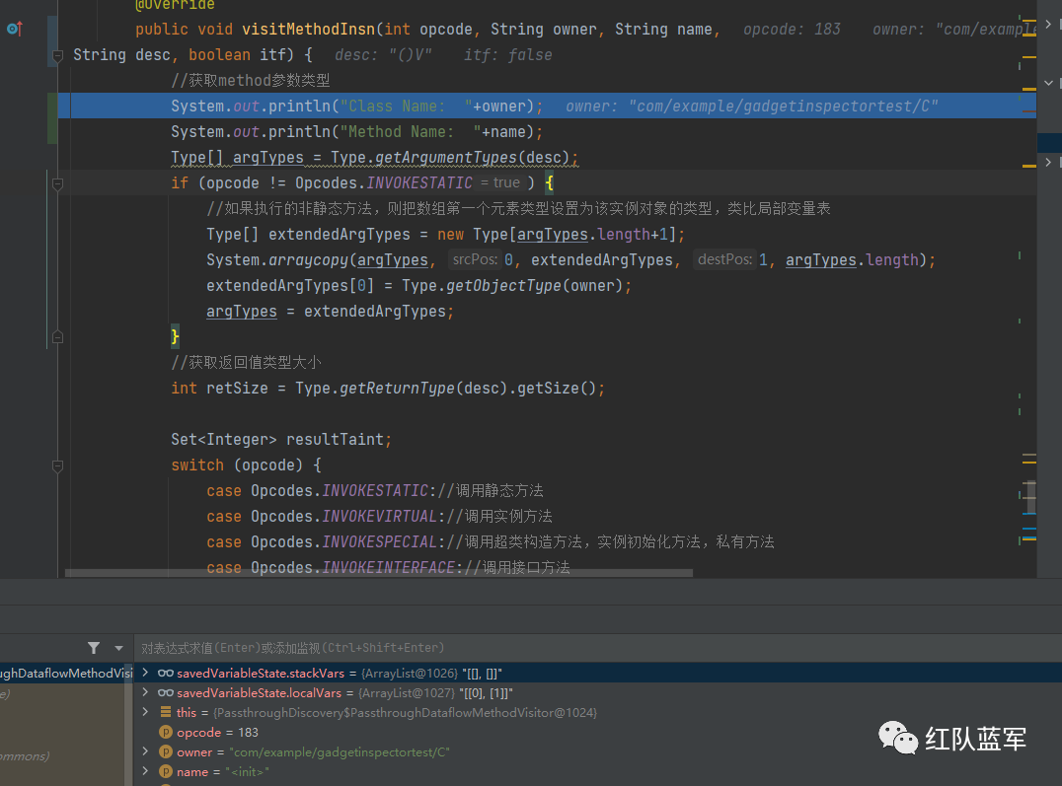Screen dimensions: 1062x786
Task: Click the switch (opcode) keyword line
Action: (246, 465)
